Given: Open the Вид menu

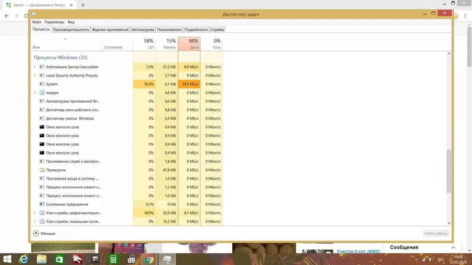Looking at the screenshot, I should (x=71, y=22).
